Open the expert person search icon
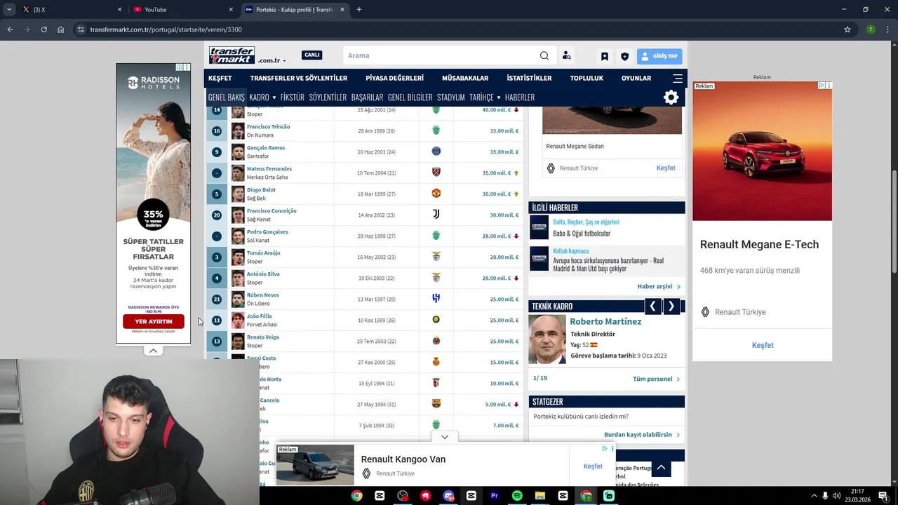Screen dimensions: 898x505 (567, 55)
